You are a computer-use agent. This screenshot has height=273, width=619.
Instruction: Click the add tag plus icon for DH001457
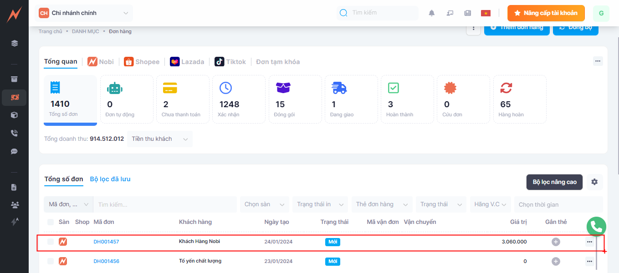556,242
